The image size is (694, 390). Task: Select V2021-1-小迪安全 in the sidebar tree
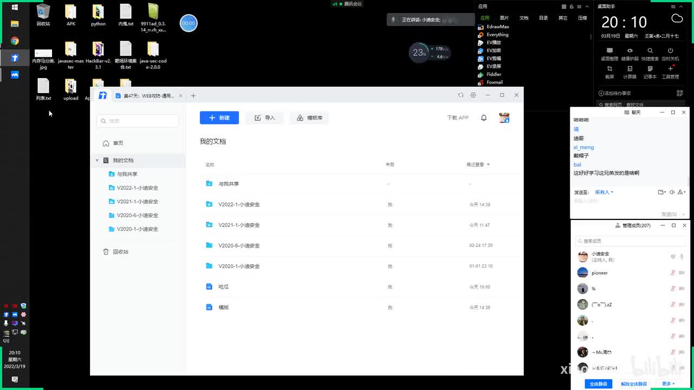(x=138, y=201)
